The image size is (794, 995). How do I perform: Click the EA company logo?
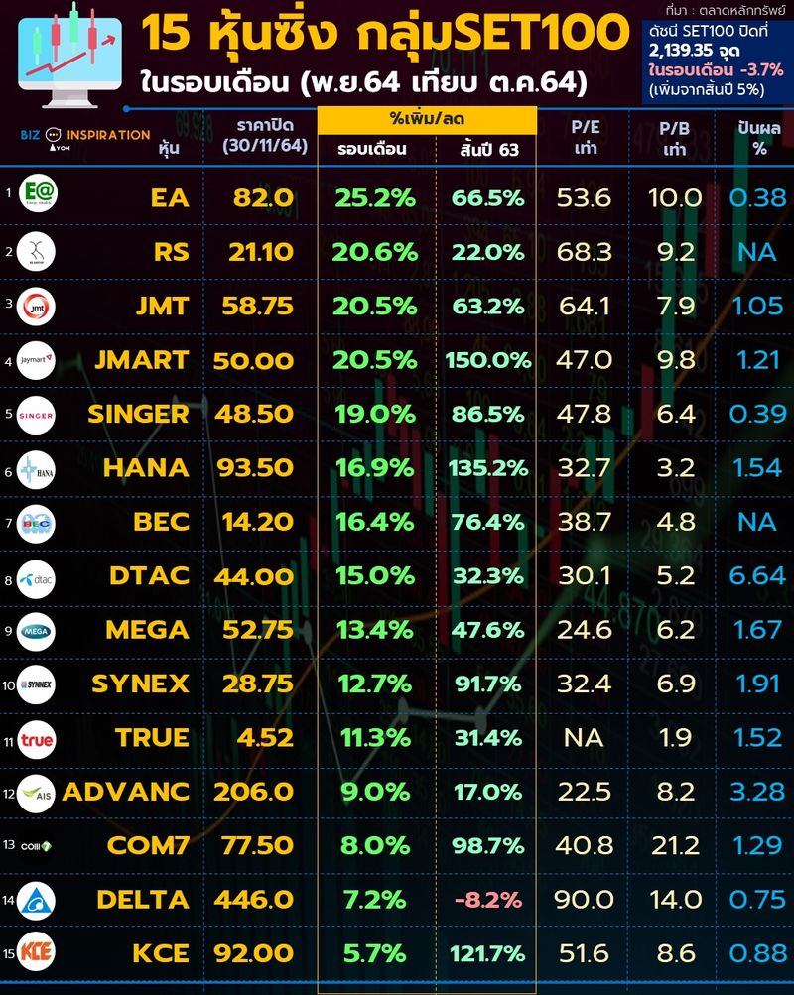pos(37,197)
